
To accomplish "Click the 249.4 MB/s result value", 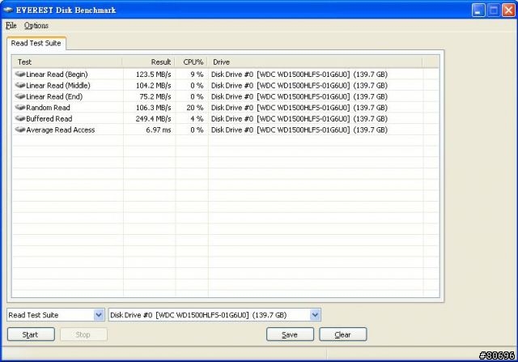I will 153,119.
